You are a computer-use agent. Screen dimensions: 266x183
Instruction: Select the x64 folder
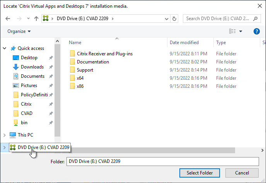pos(80,78)
